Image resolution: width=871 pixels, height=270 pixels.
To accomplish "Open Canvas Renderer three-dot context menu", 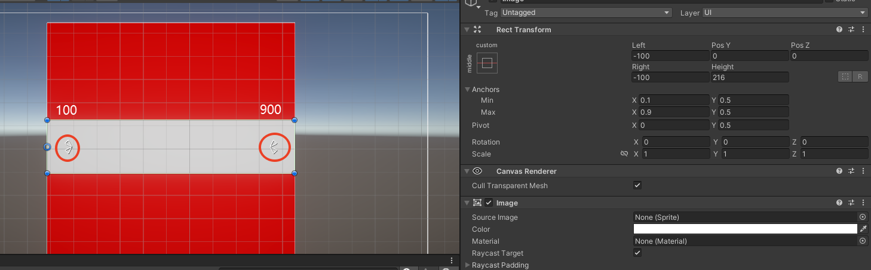I will (x=863, y=171).
